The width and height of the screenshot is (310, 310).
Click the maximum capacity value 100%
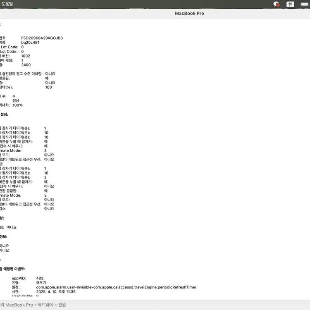click(x=17, y=105)
